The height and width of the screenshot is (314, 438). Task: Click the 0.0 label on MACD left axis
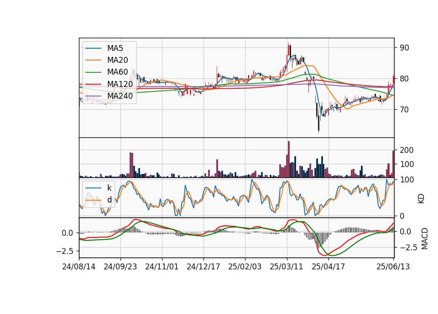pyautogui.click(x=68, y=233)
